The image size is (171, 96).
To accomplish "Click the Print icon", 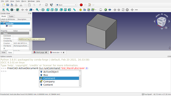I will click(x=16, y=5).
